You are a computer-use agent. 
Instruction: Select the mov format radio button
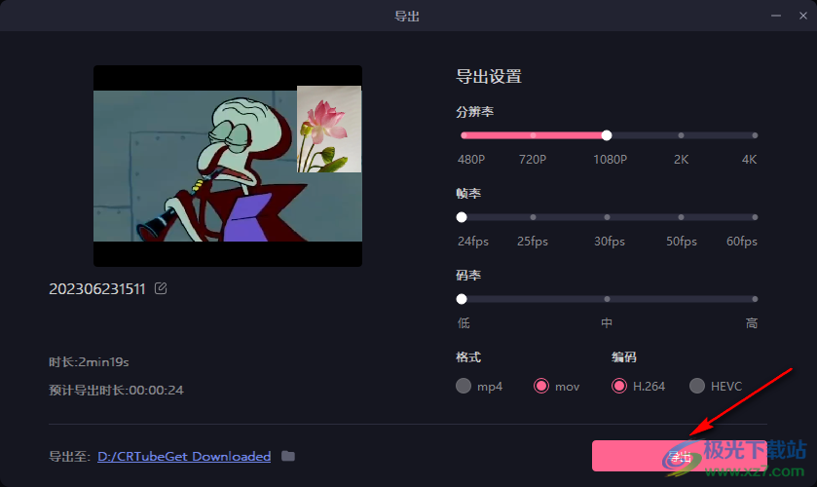(541, 386)
